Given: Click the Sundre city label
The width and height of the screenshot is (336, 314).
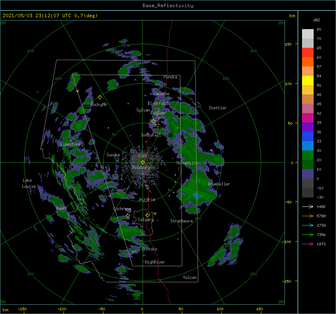Looking at the screenshot, I should (113, 155).
